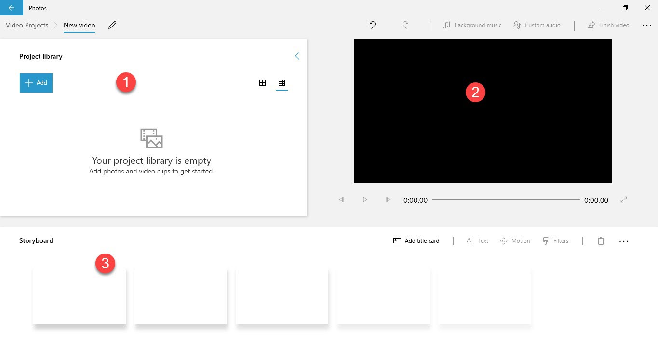Screen dimensions: 658x347
Task: Minimize the Photos window
Action: [x=603, y=8]
